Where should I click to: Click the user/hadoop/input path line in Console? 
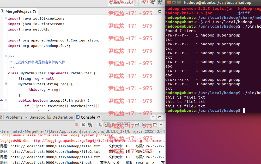point(82,162)
